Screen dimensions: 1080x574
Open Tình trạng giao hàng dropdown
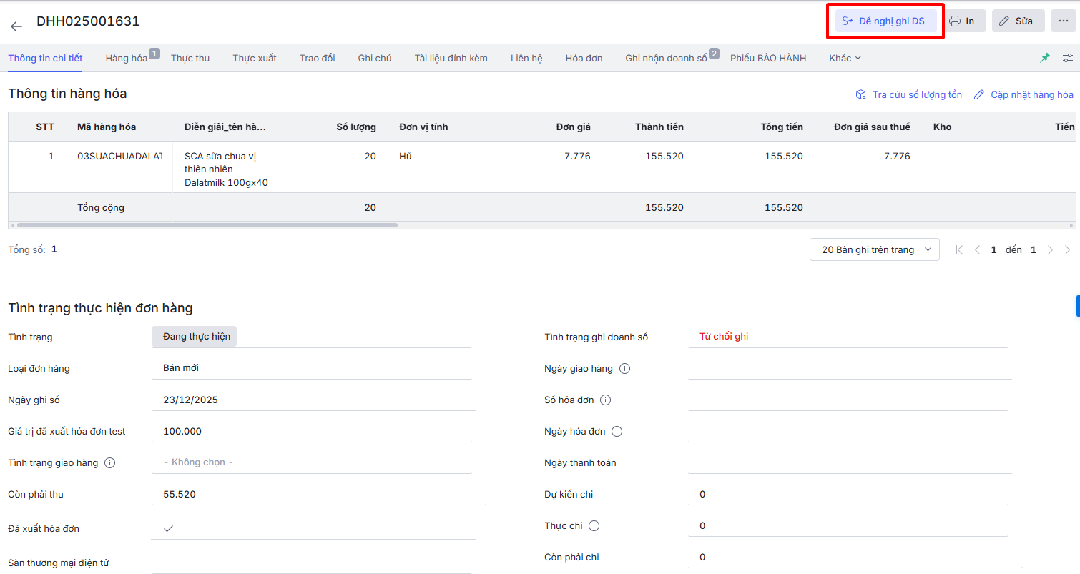click(311, 462)
